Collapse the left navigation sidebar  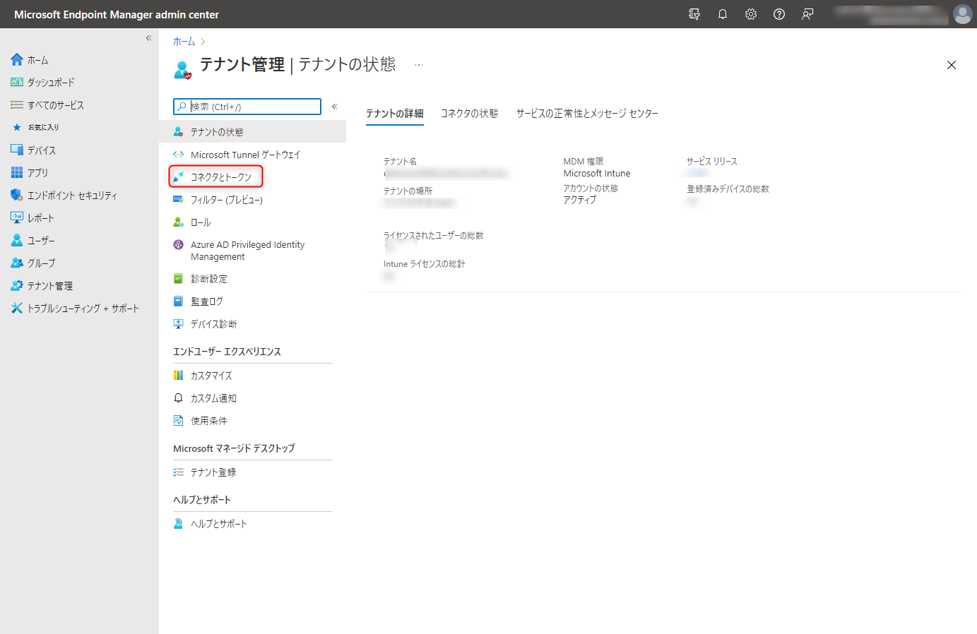pos(148,38)
